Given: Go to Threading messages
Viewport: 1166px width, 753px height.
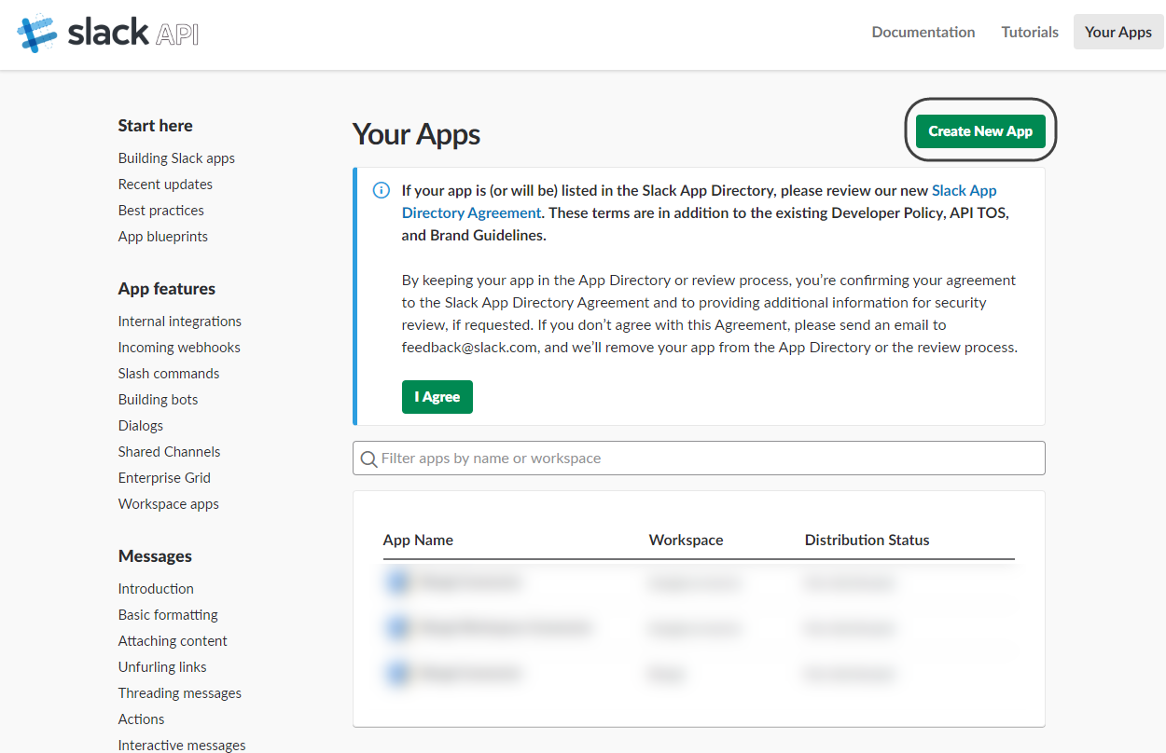Looking at the screenshot, I should click(x=180, y=693).
